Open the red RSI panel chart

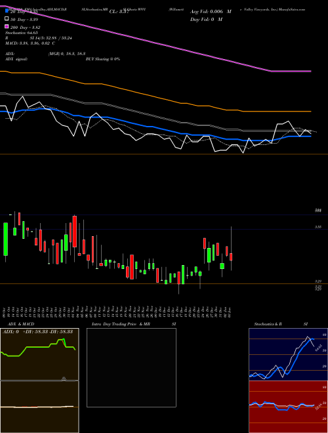288,407
